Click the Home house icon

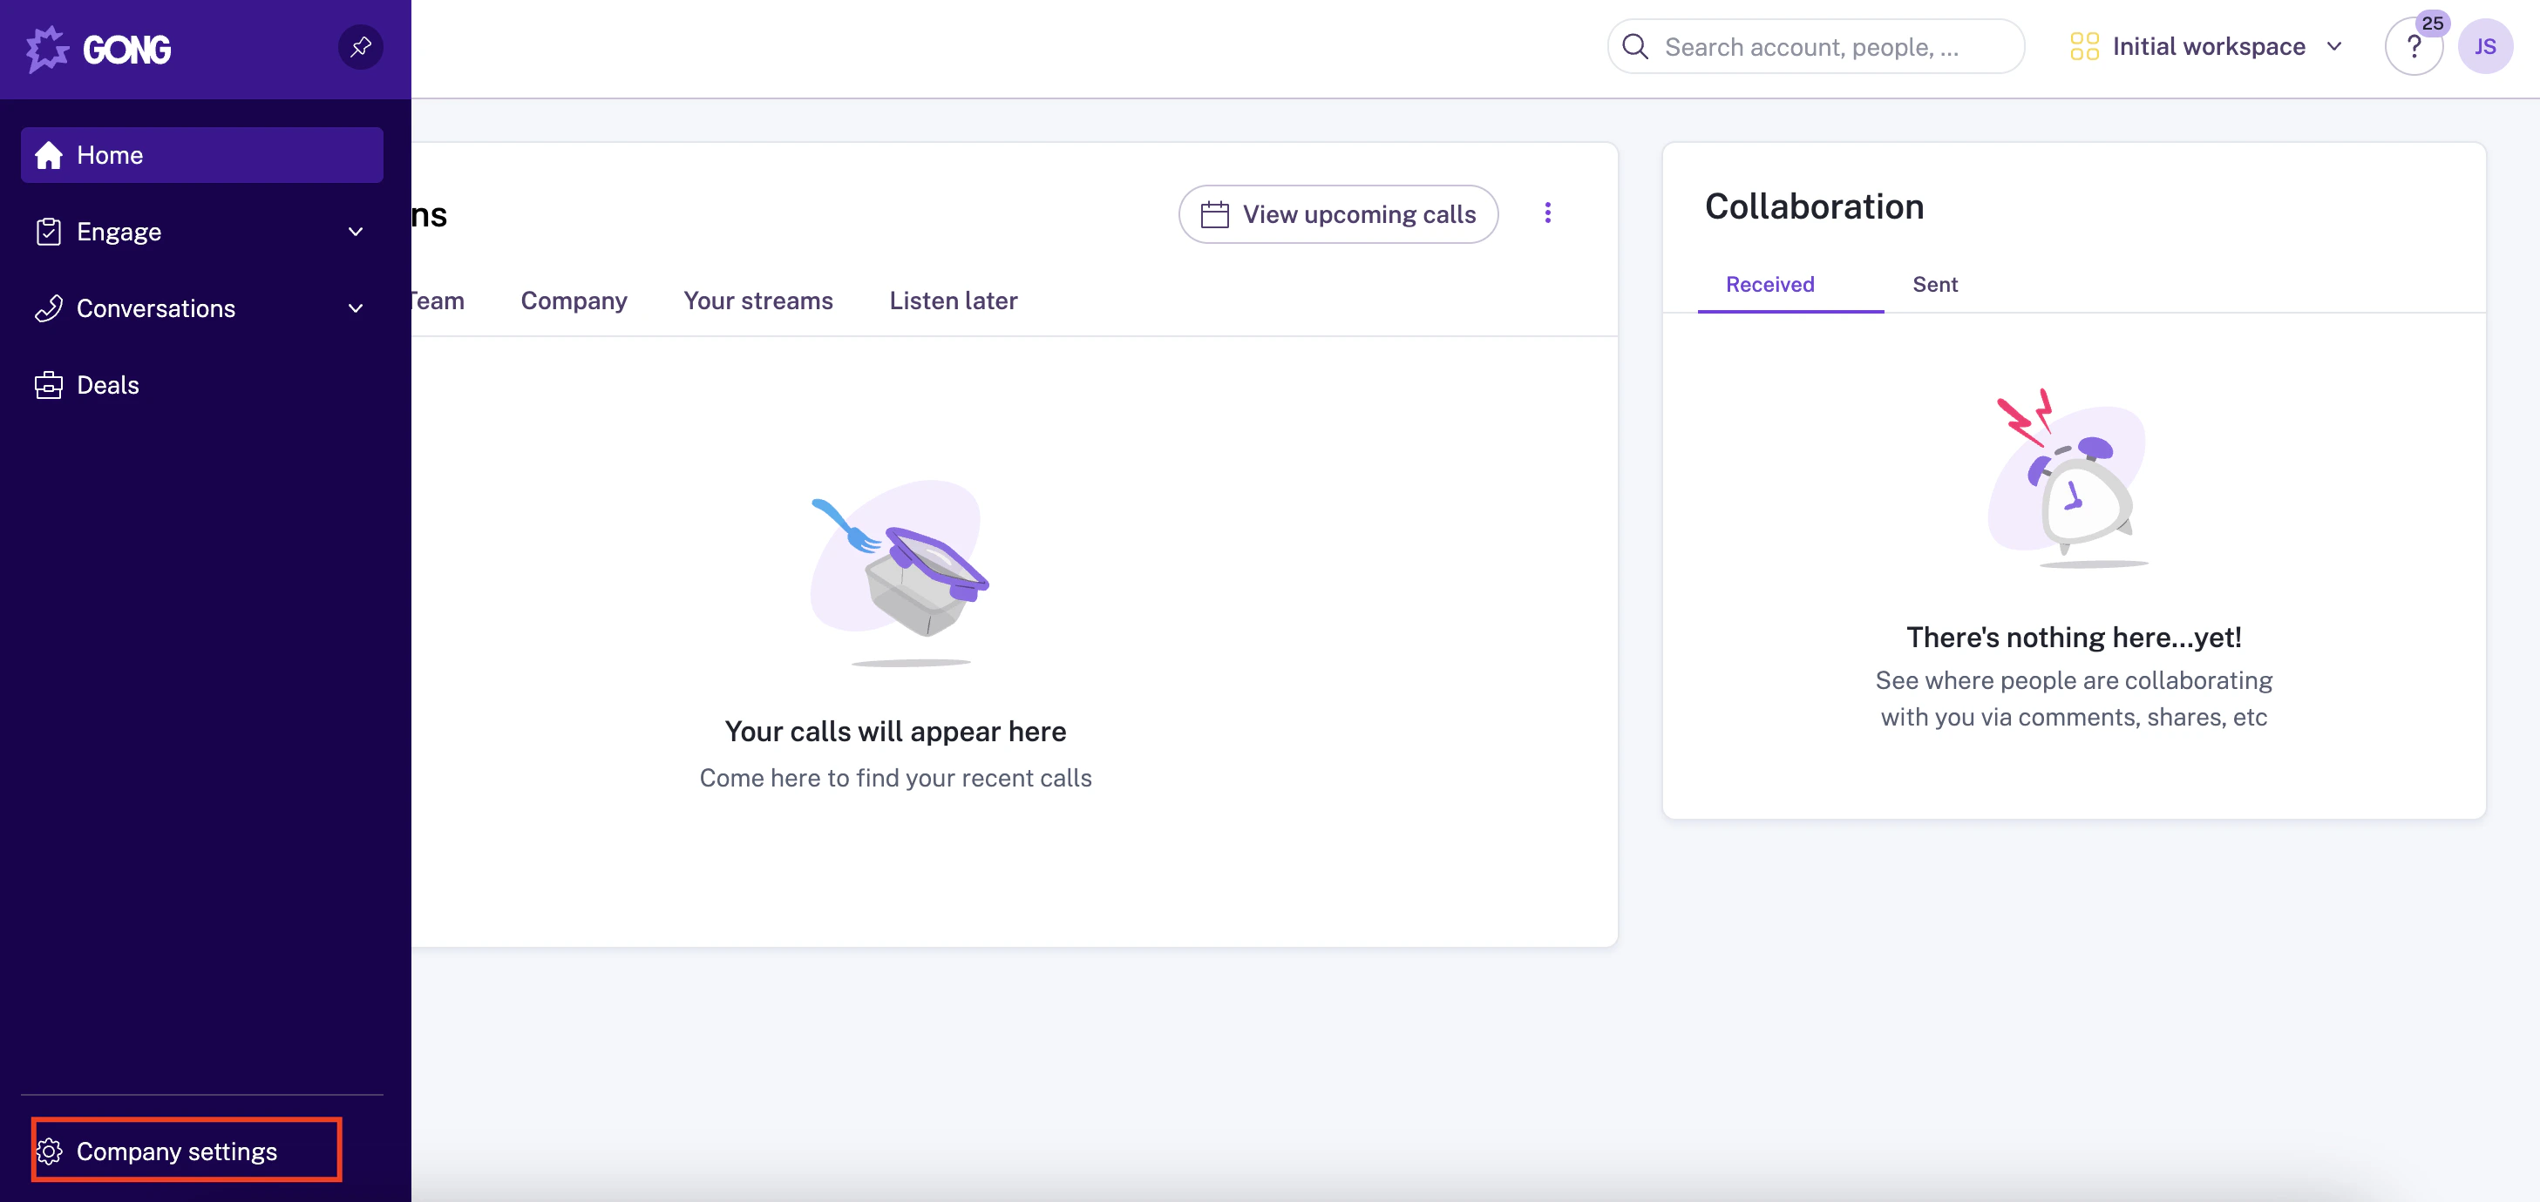[x=48, y=155]
